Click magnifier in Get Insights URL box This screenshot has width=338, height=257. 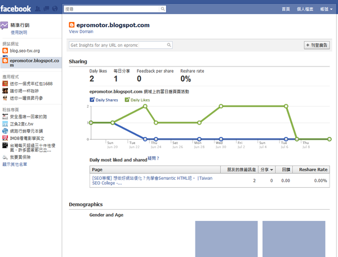(169, 45)
